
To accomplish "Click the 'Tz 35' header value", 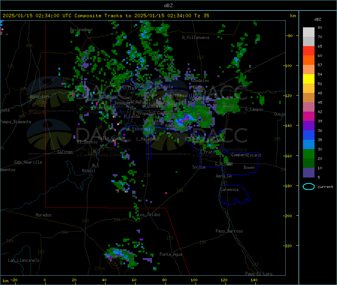I will point(201,16).
